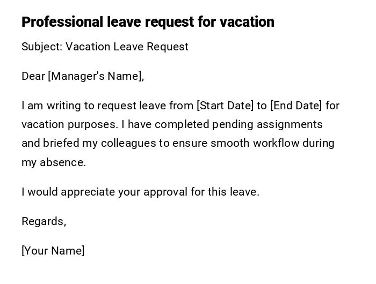Viewport: 376px width, 284px height.
Task: Click the words "pending assignments"
Action: click(x=267, y=124)
